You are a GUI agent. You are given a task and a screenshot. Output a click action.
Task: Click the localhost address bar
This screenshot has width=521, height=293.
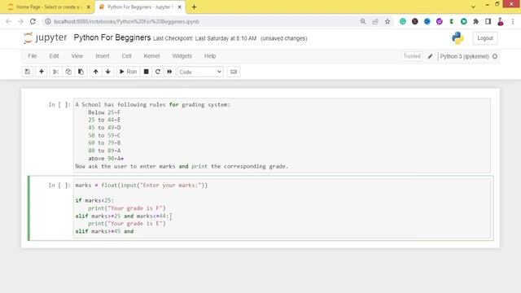point(199,22)
